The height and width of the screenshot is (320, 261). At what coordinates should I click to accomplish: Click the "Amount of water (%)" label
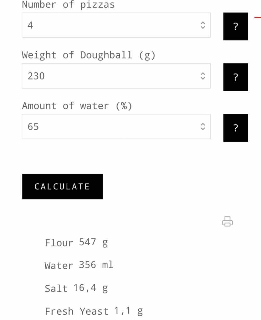[77, 106]
